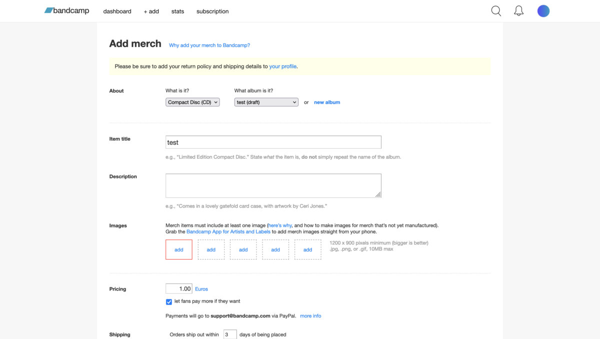Open the subscription nav item
Screen dimensions: 600x339
coord(212,11)
